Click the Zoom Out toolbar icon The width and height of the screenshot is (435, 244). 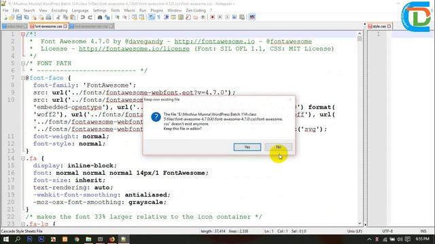coord(124,17)
